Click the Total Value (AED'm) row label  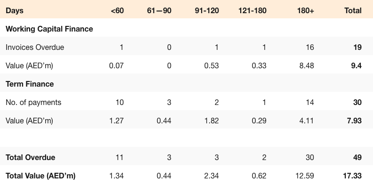pyautogui.click(x=41, y=176)
